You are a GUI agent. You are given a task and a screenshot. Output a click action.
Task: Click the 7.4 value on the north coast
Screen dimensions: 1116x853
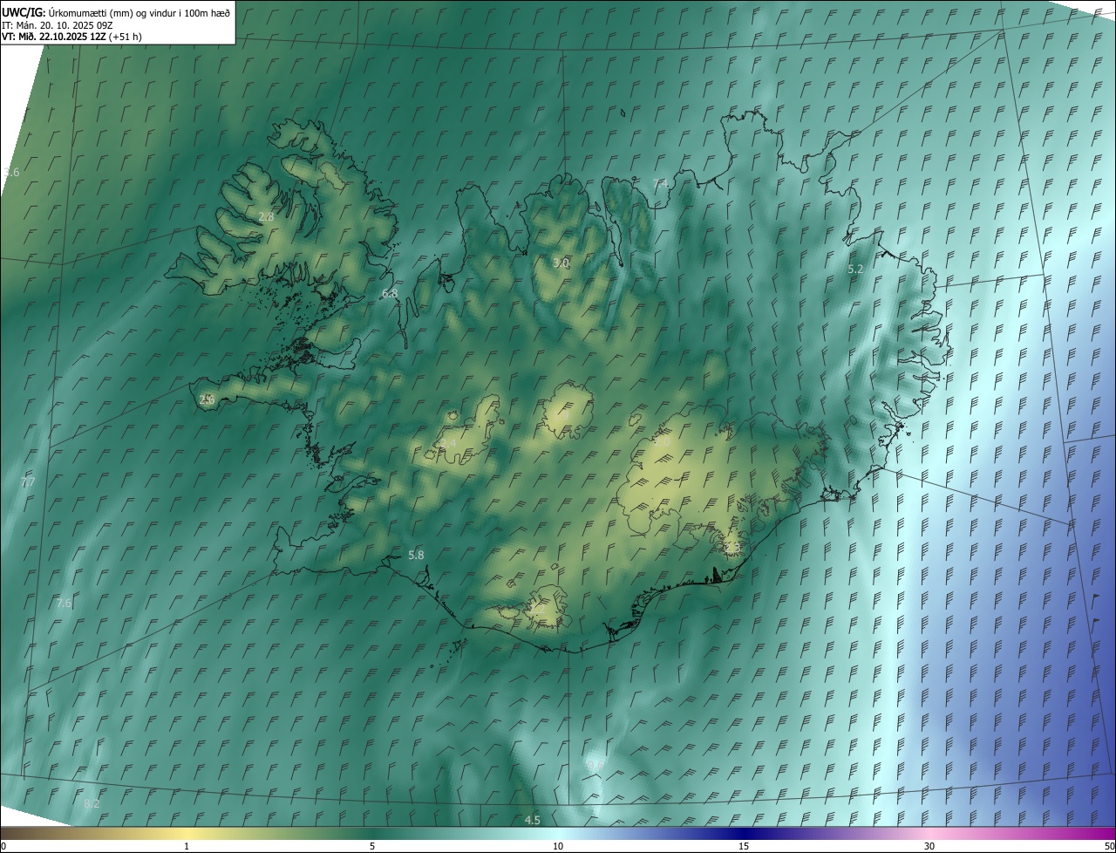pyautogui.click(x=661, y=183)
